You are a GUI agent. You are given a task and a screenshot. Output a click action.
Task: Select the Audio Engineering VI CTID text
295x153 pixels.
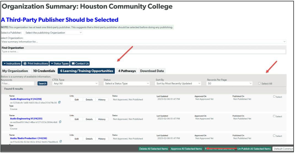point(34,122)
